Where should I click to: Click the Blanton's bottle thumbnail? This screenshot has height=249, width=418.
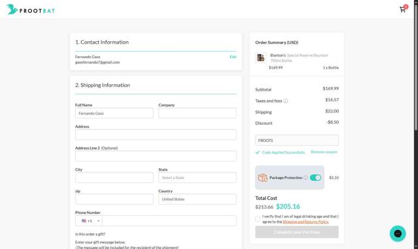point(261,58)
